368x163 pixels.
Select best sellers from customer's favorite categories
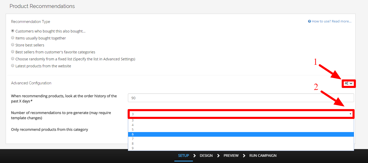(13, 52)
